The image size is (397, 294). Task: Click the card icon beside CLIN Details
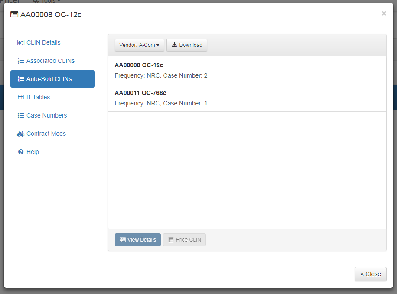(21, 42)
